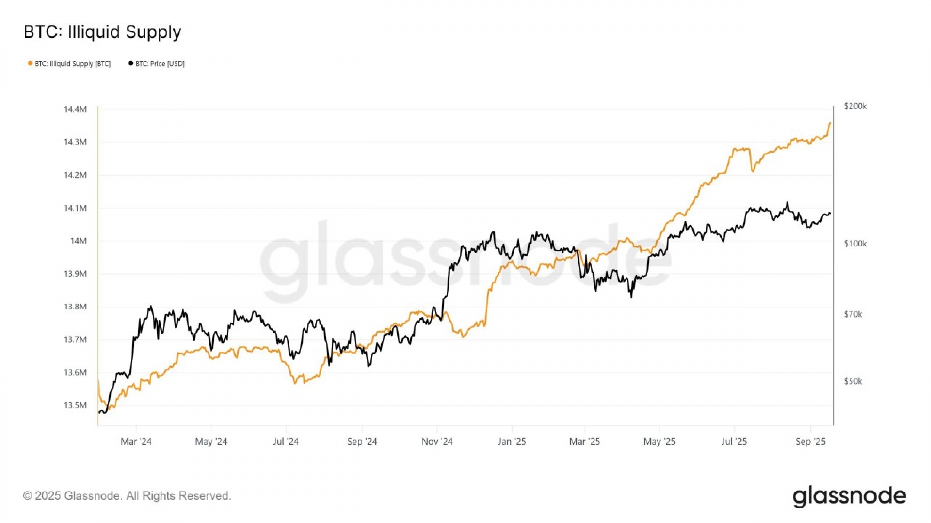Image resolution: width=931 pixels, height=523 pixels.
Task: Click the glassnode watermark in chart center
Action: click(x=465, y=261)
